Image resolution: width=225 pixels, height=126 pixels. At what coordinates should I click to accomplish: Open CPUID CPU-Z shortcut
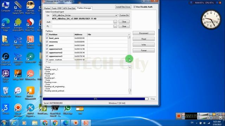pyautogui.click(x=6, y=76)
